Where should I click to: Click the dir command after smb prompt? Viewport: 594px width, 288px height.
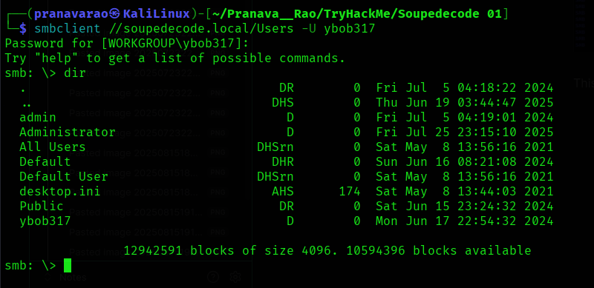75,73
